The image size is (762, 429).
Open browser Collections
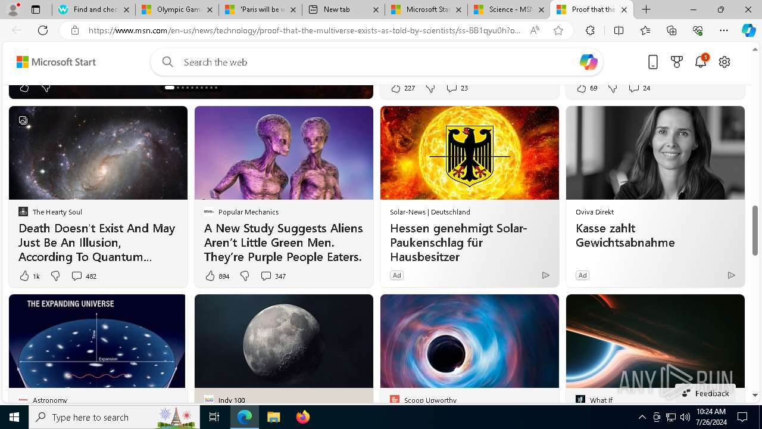672,30
